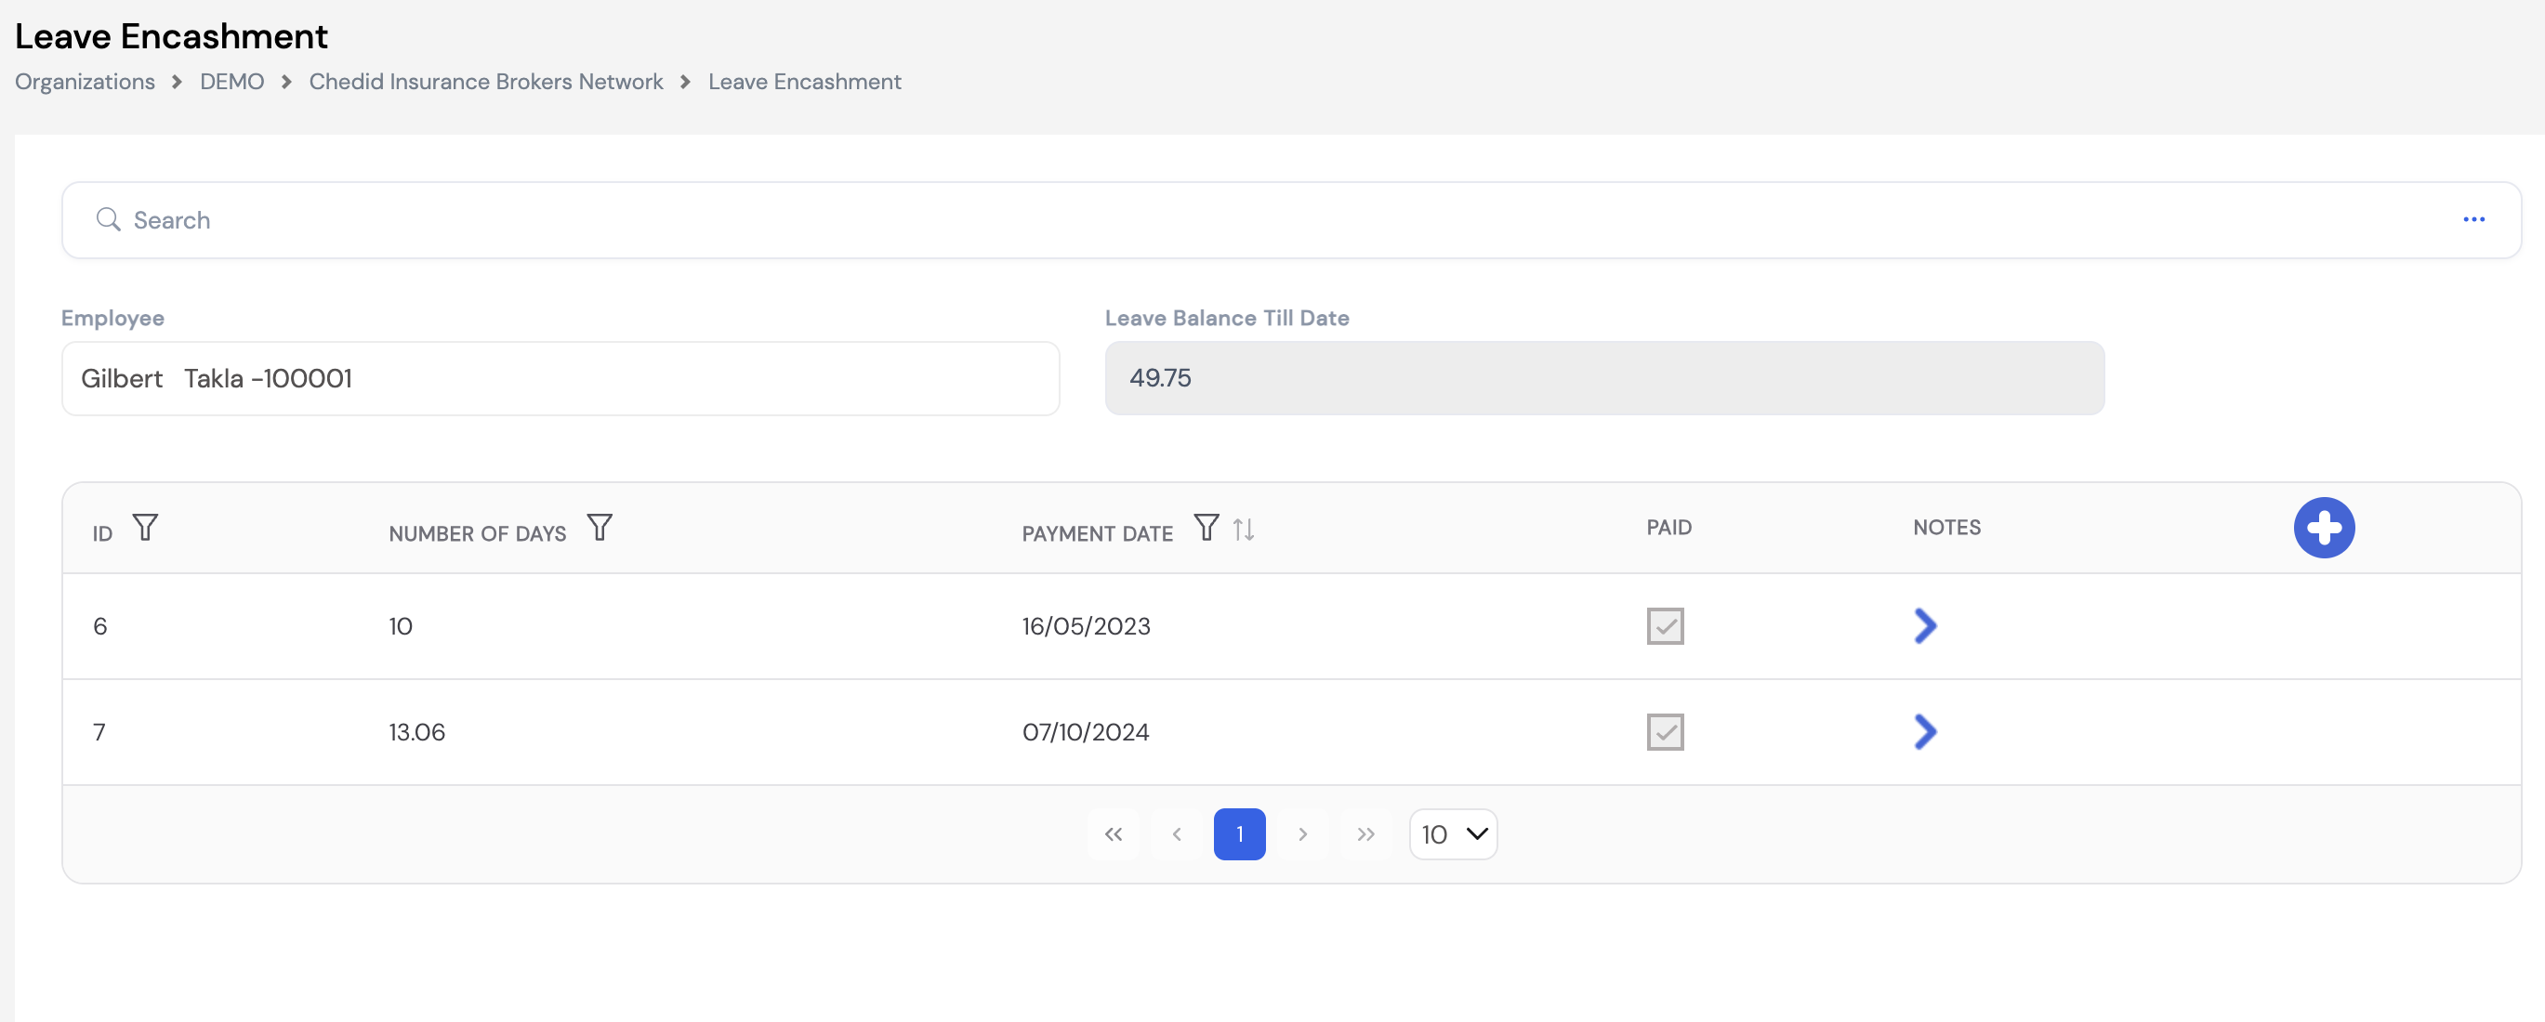Click ID cell 6
This screenshot has width=2545, height=1022.
99,626
